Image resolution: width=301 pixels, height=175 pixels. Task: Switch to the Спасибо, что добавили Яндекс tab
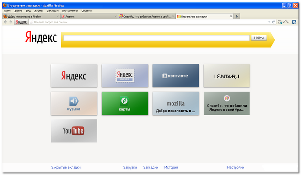click(x=147, y=17)
